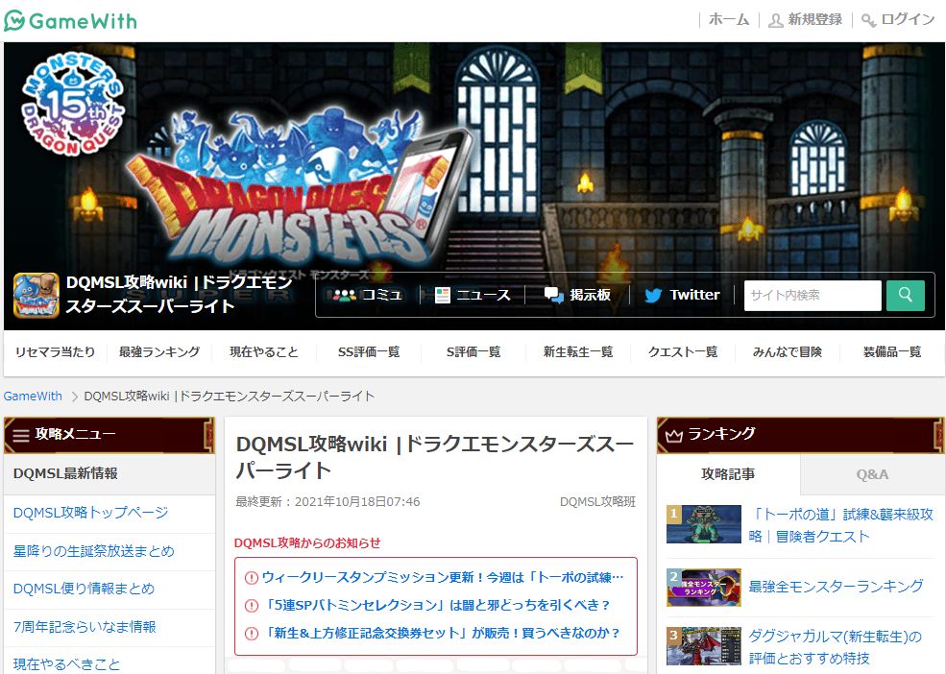Click the 最終更新 date text
Screen dimensions: 946x674
point(327,502)
